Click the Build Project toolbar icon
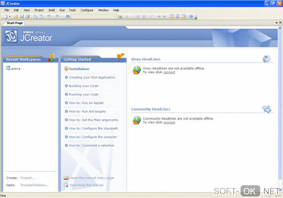This screenshot has width=283, height=198. pos(144,17)
